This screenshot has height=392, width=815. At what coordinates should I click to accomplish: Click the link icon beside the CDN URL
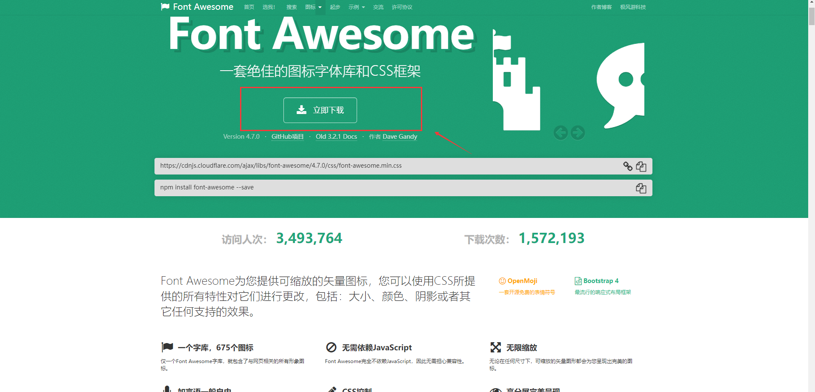coord(628,166)
